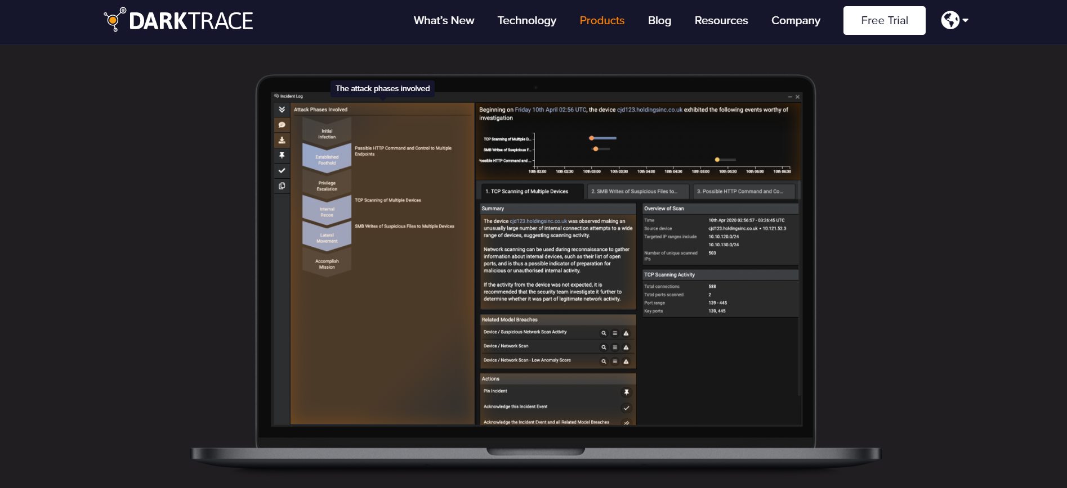1067x488 pixels.
Task: Minimize the Incident Log window
Action: pos(790,97)
